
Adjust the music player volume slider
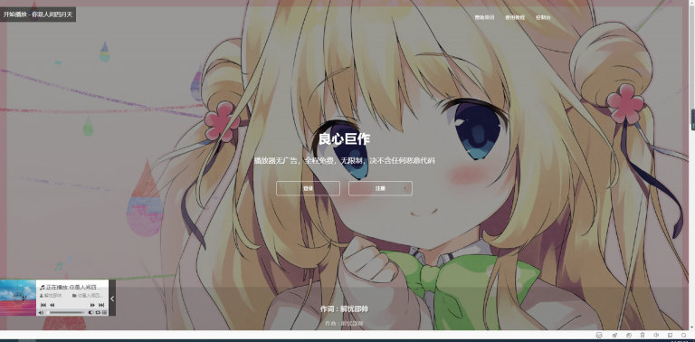click(x=66, y=313)
